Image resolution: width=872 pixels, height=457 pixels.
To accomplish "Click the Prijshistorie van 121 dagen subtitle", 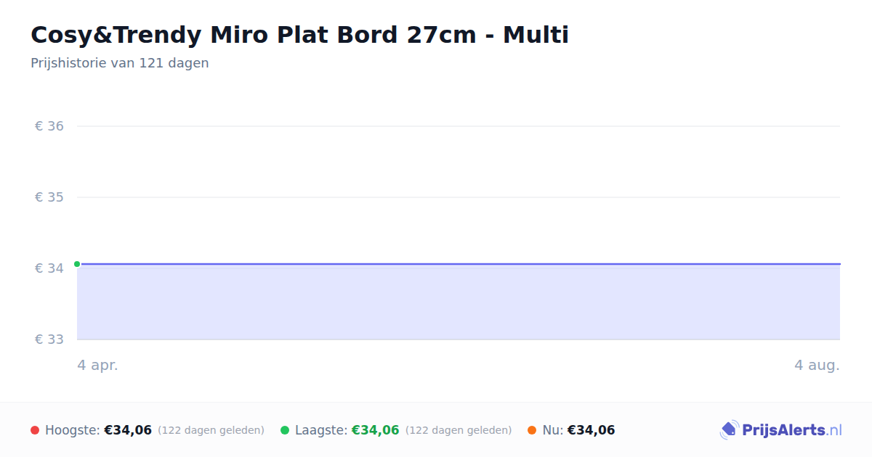I will click(120, 63).
